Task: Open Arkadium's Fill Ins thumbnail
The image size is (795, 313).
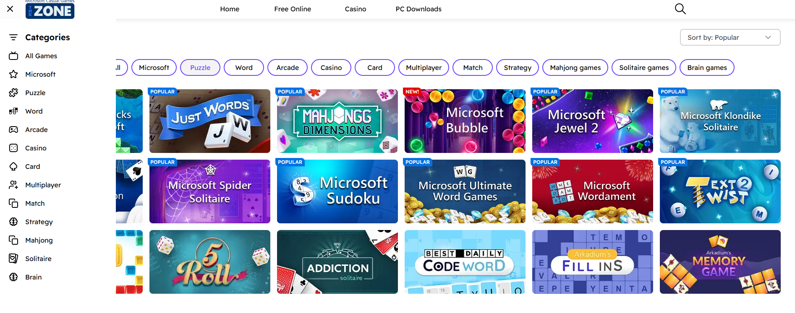Action: pos(593,262)
